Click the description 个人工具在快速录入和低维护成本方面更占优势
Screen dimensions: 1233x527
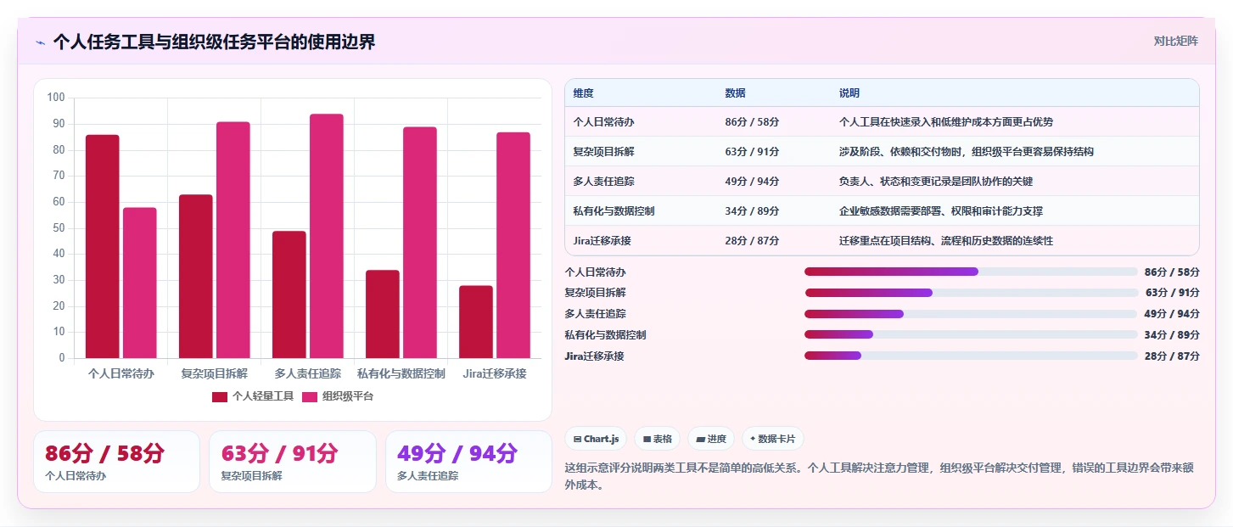pos(946,122)
